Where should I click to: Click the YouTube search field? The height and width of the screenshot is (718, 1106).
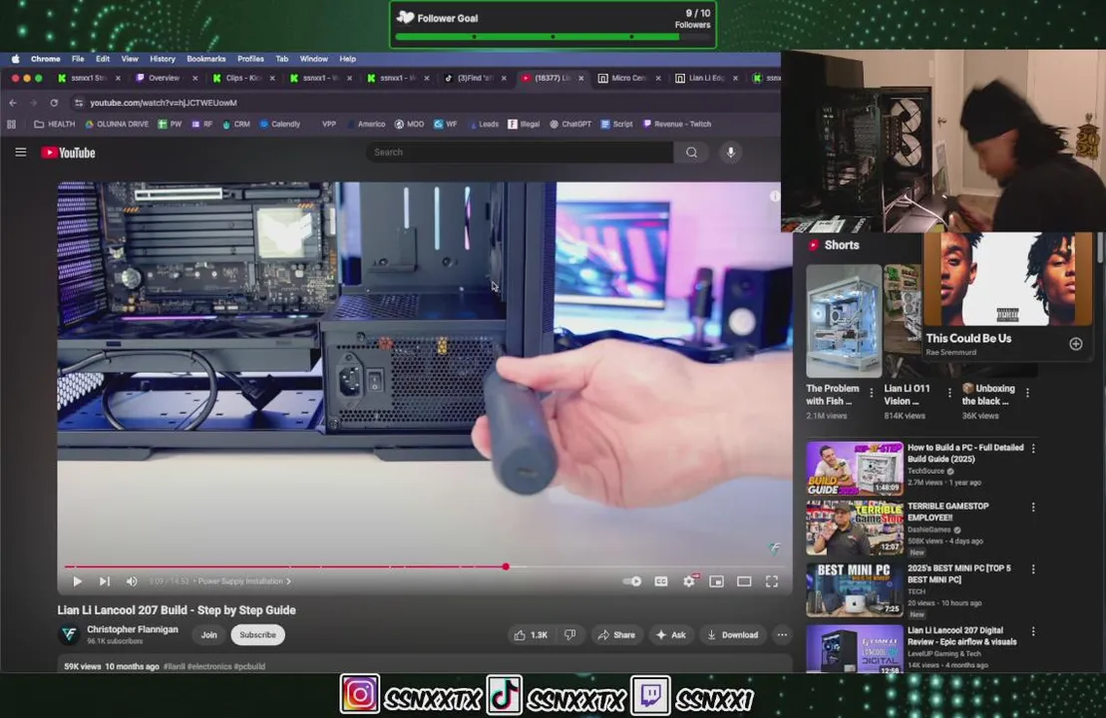click(520, 153)
